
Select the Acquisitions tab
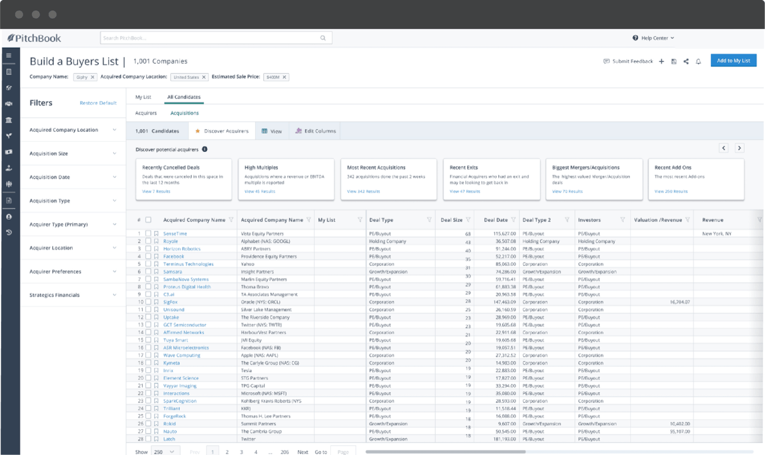coord(185,113)
